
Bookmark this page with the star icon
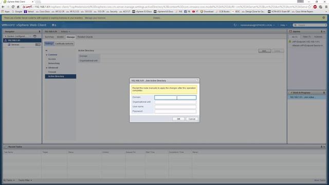coord(309,7)
